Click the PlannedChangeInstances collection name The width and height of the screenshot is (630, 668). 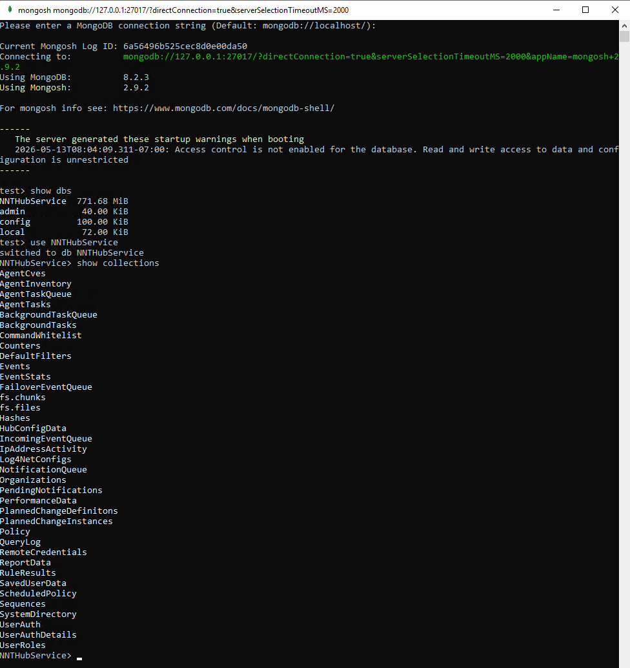56,521
